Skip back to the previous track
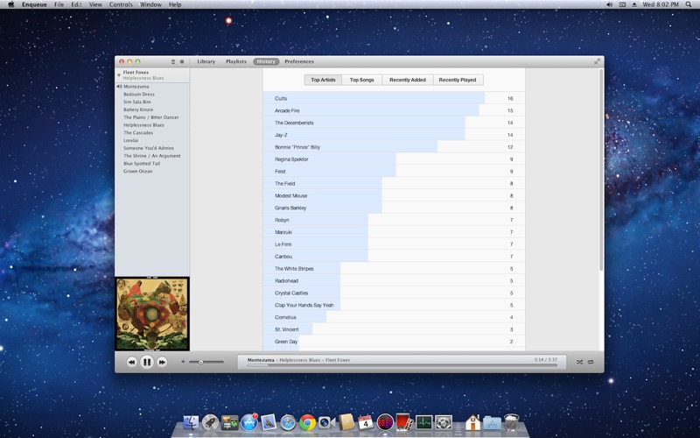 point(131,362)
